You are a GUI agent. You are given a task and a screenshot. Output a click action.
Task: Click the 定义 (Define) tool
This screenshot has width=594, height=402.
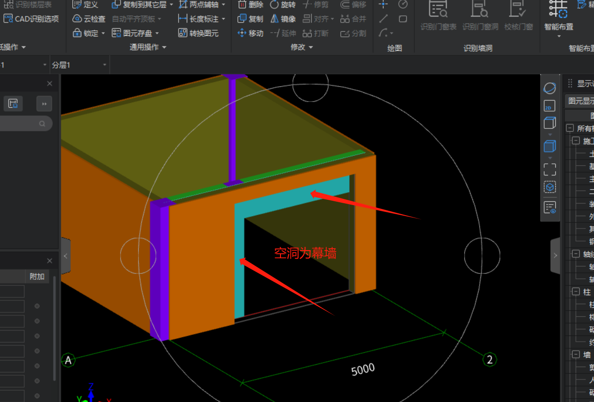click(x=85, y=4)
